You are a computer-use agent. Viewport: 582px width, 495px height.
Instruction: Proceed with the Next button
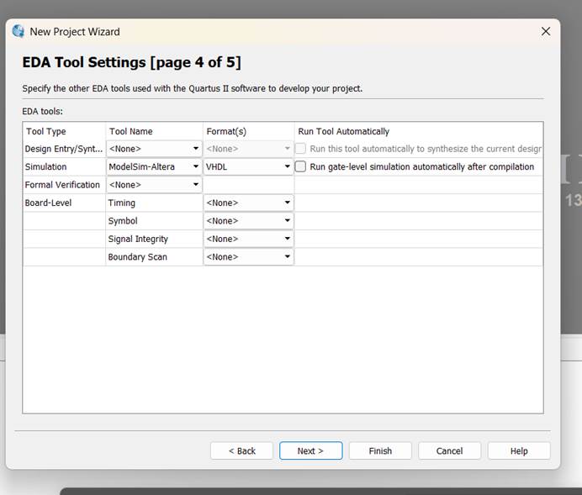point(310,450)
